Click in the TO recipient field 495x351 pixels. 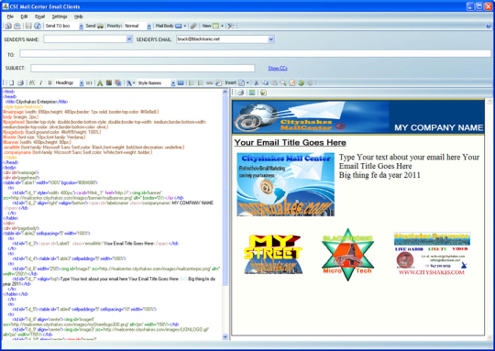[x=255, y=54]
